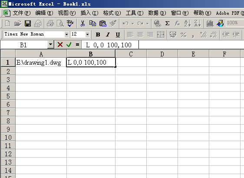Click the AutoSum sigma icon
The height and width of the screenshot is (178, 244).
pos(167,23)
